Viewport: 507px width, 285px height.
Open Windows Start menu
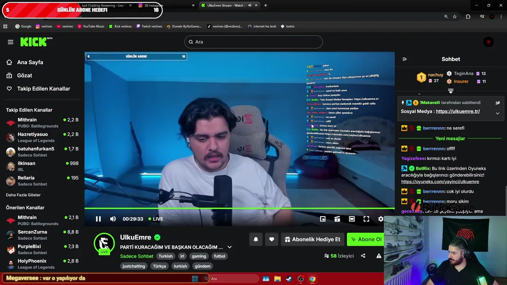tap(195, 279)
